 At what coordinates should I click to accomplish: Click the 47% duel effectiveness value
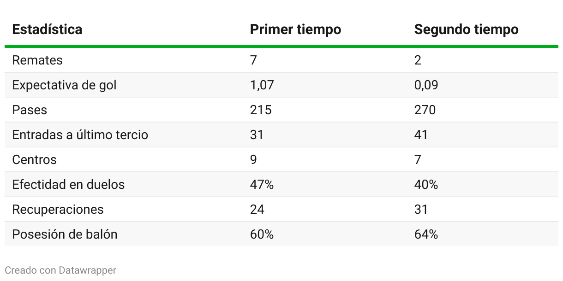point(262,185)
